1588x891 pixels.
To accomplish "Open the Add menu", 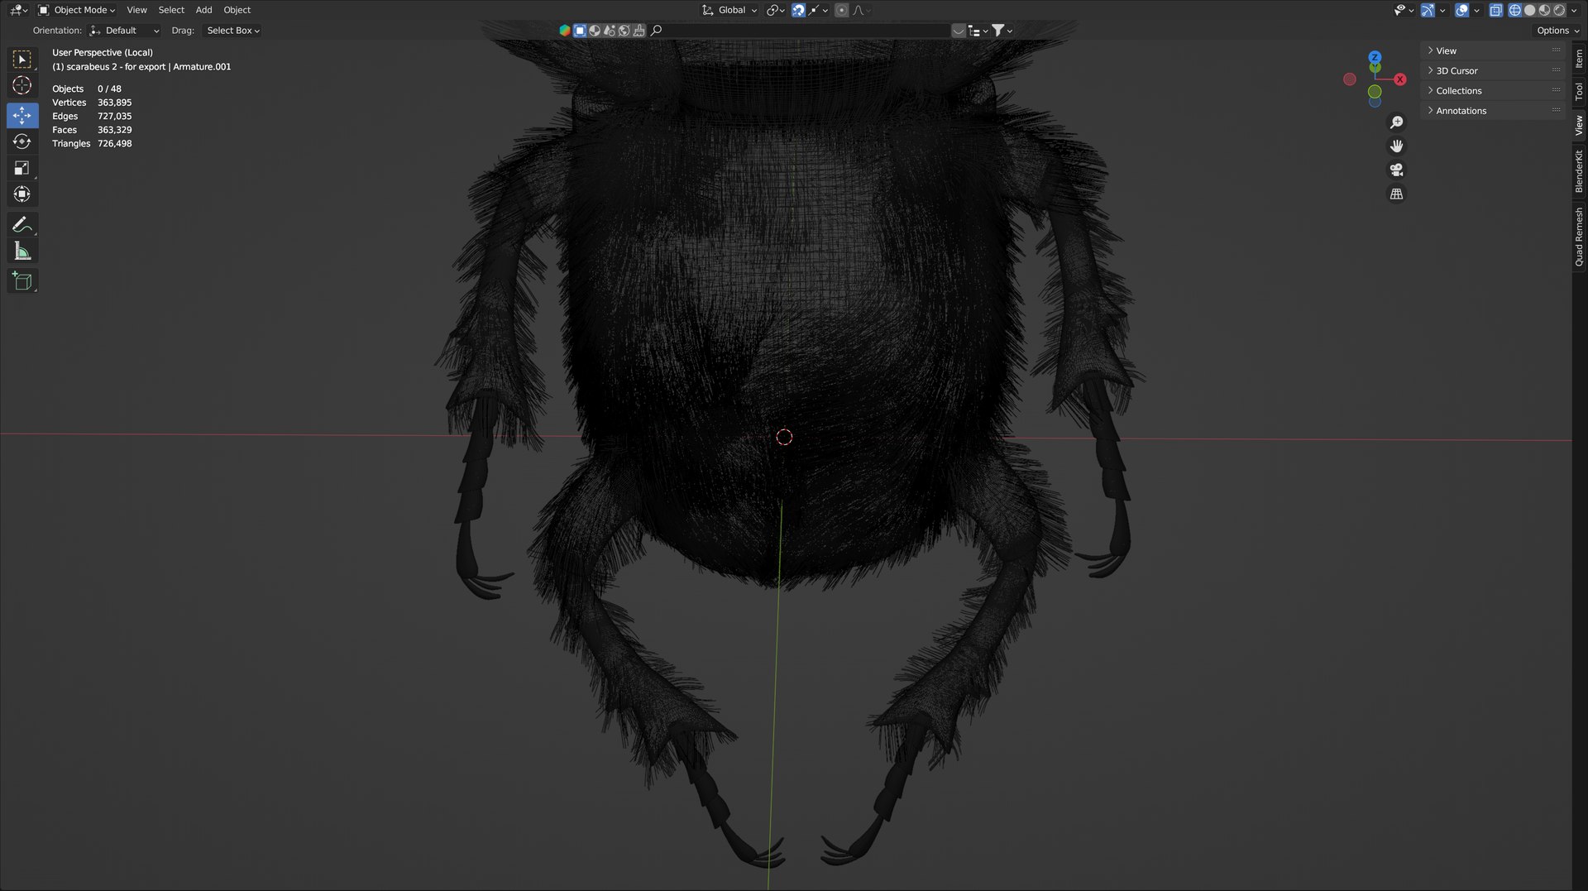I will click(x=203, y=10).
